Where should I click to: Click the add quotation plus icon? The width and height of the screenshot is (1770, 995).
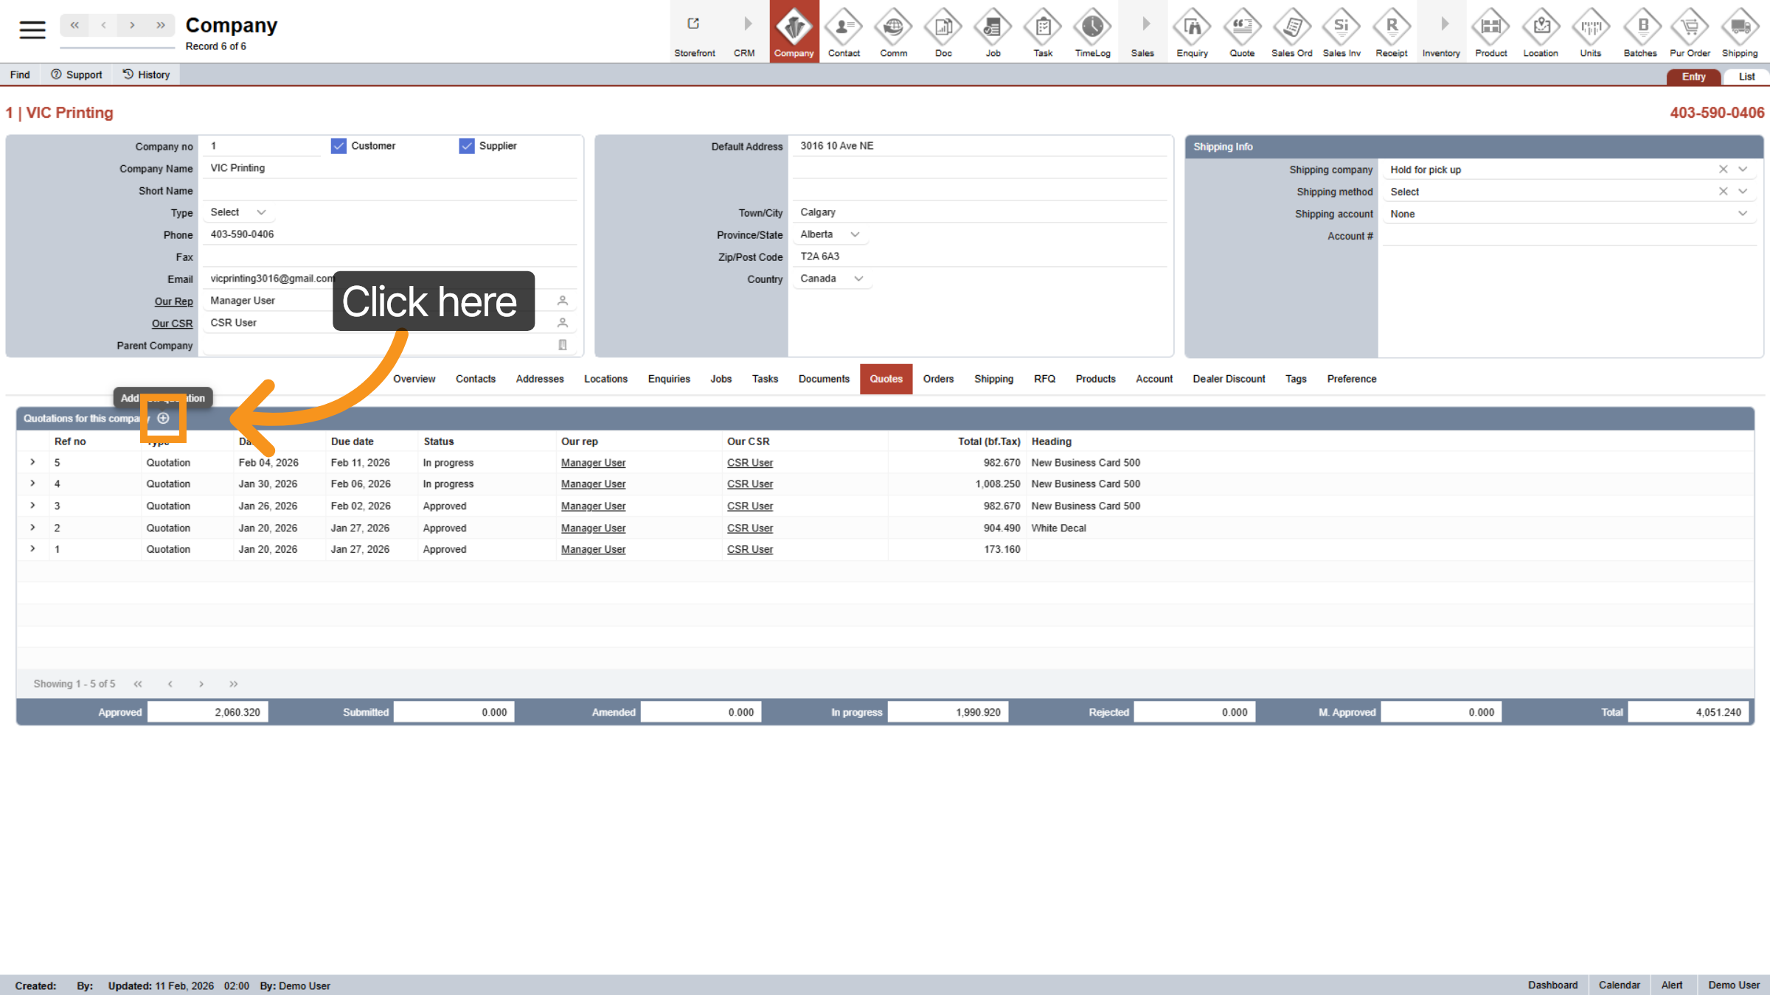point(164,418)
